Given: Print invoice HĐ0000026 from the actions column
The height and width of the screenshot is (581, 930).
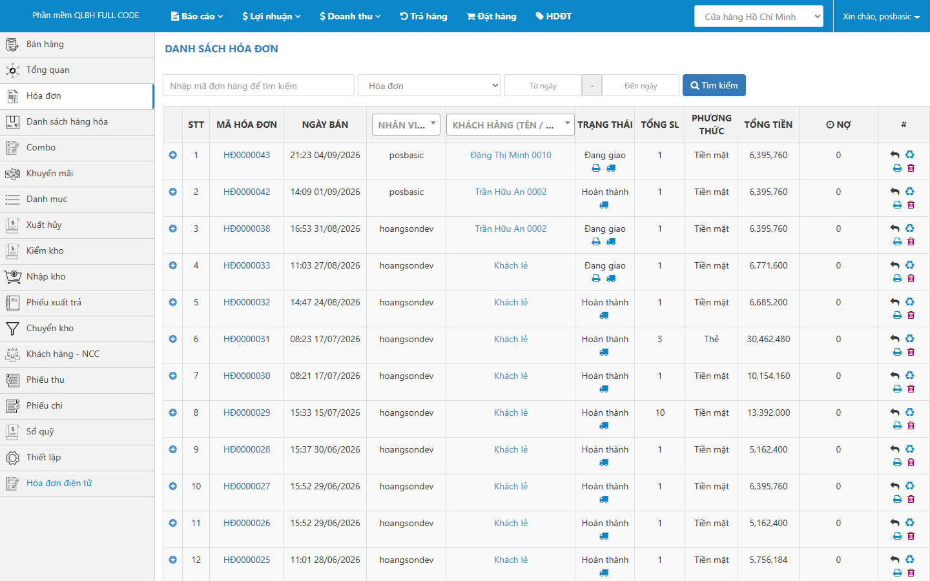Looking at the screenshot, I should click(897, 536).
